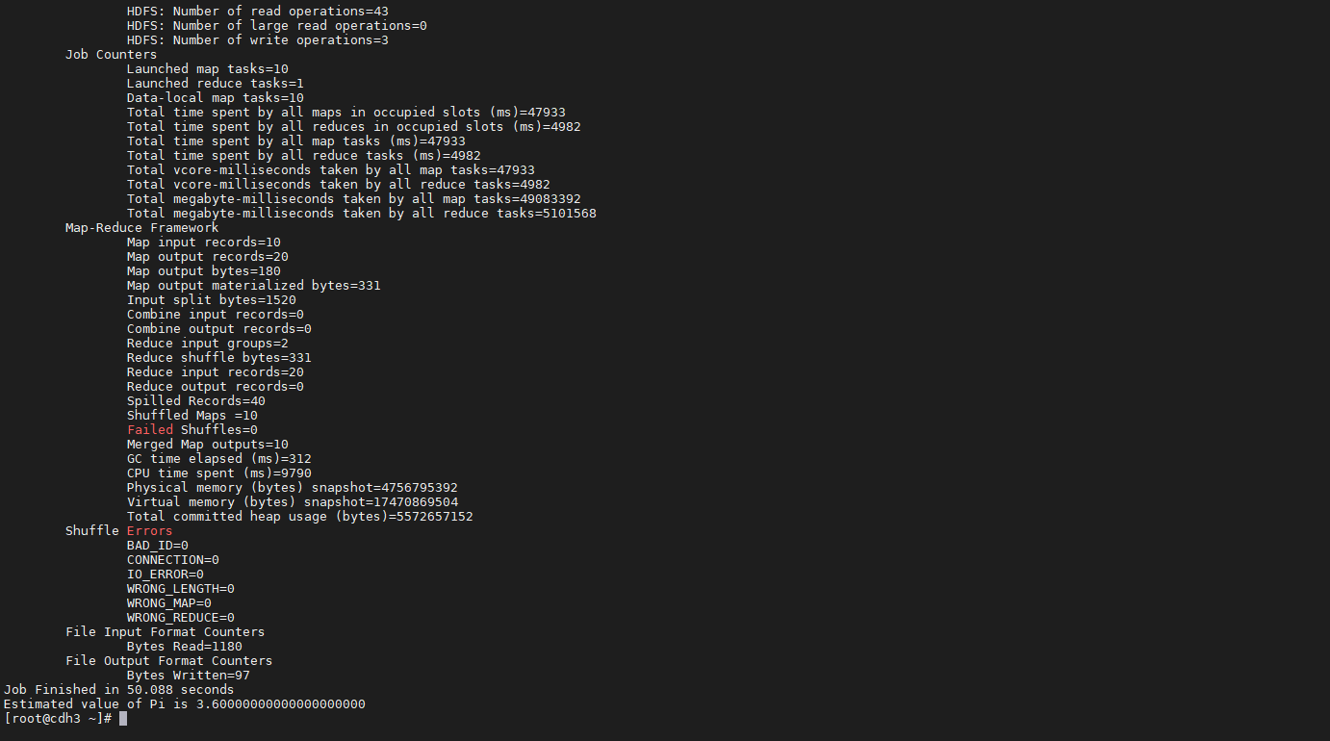Click the Virtual memory (bytes) snapshot line
Screen dimensions: 1330x741
click(x=293, y=502)
